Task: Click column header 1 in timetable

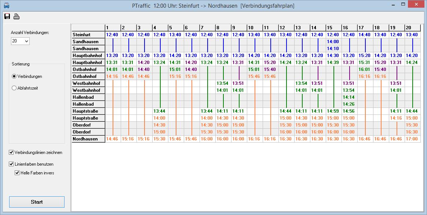Action: point(113,28)
